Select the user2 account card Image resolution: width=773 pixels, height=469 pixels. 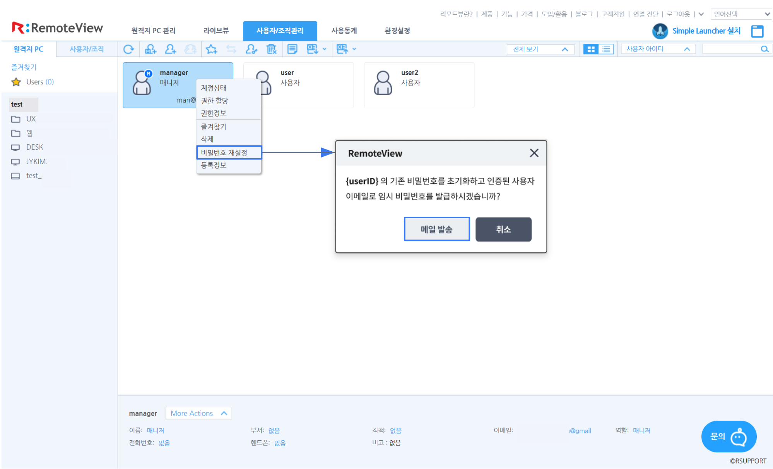(x=419, y=85)
